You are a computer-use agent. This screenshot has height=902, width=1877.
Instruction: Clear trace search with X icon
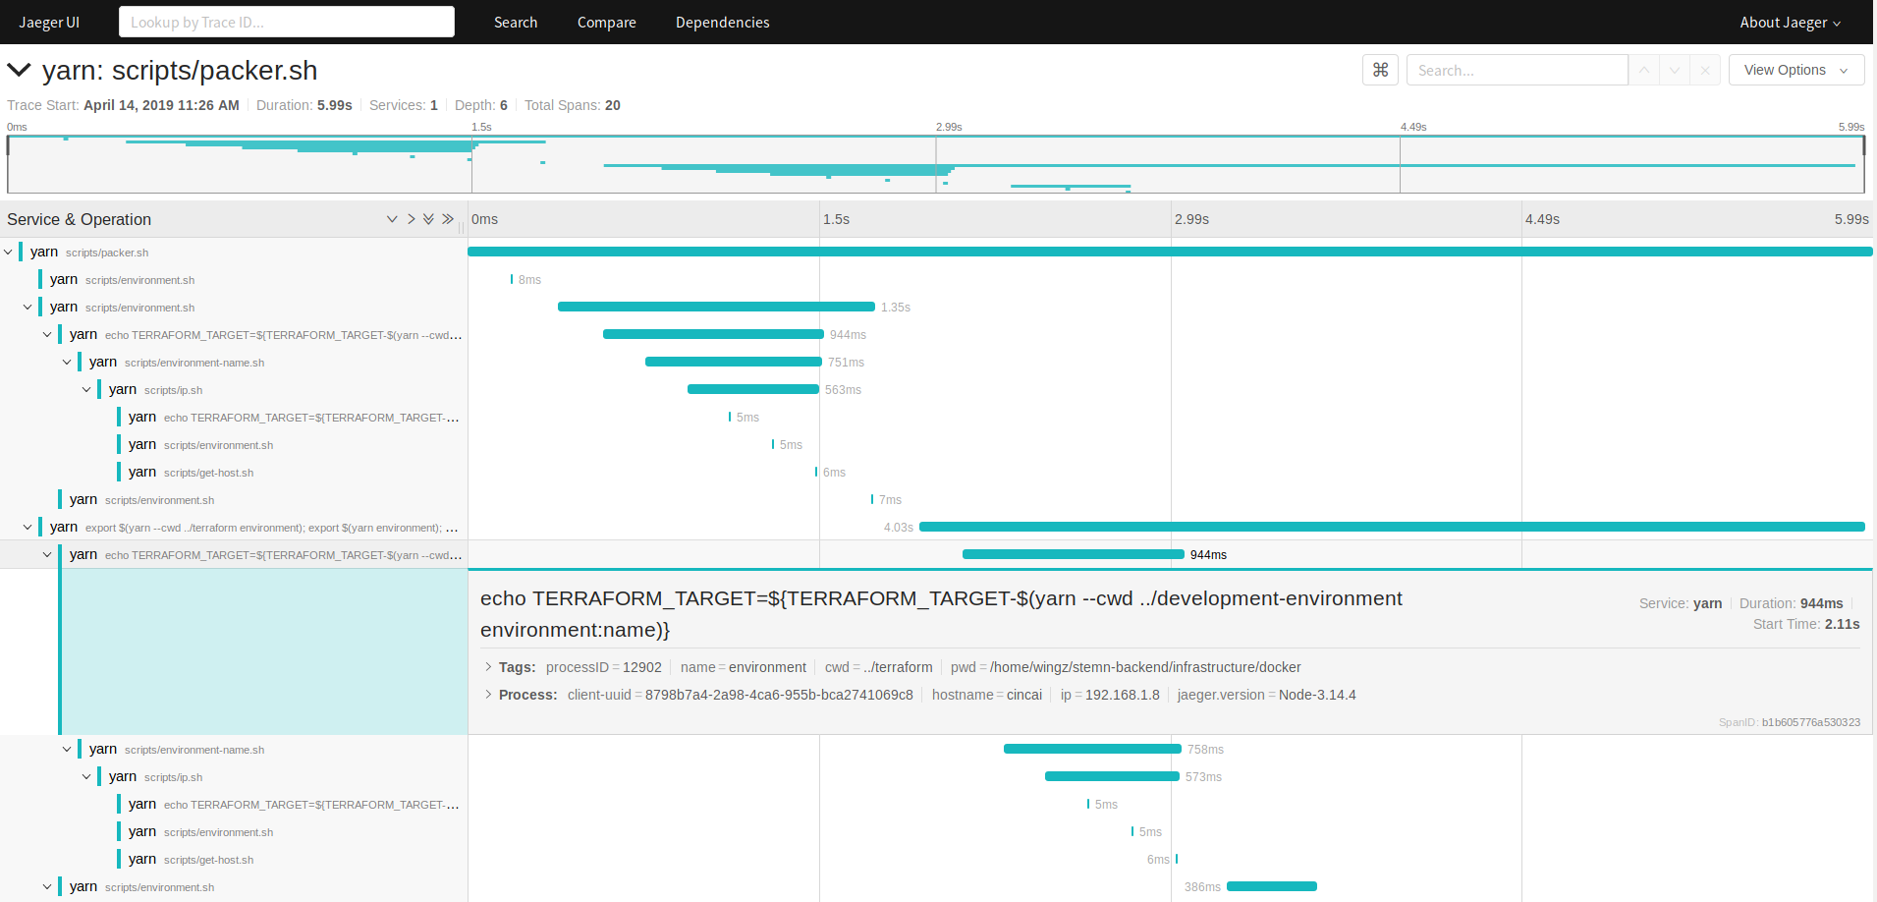tap(1705, 70)
